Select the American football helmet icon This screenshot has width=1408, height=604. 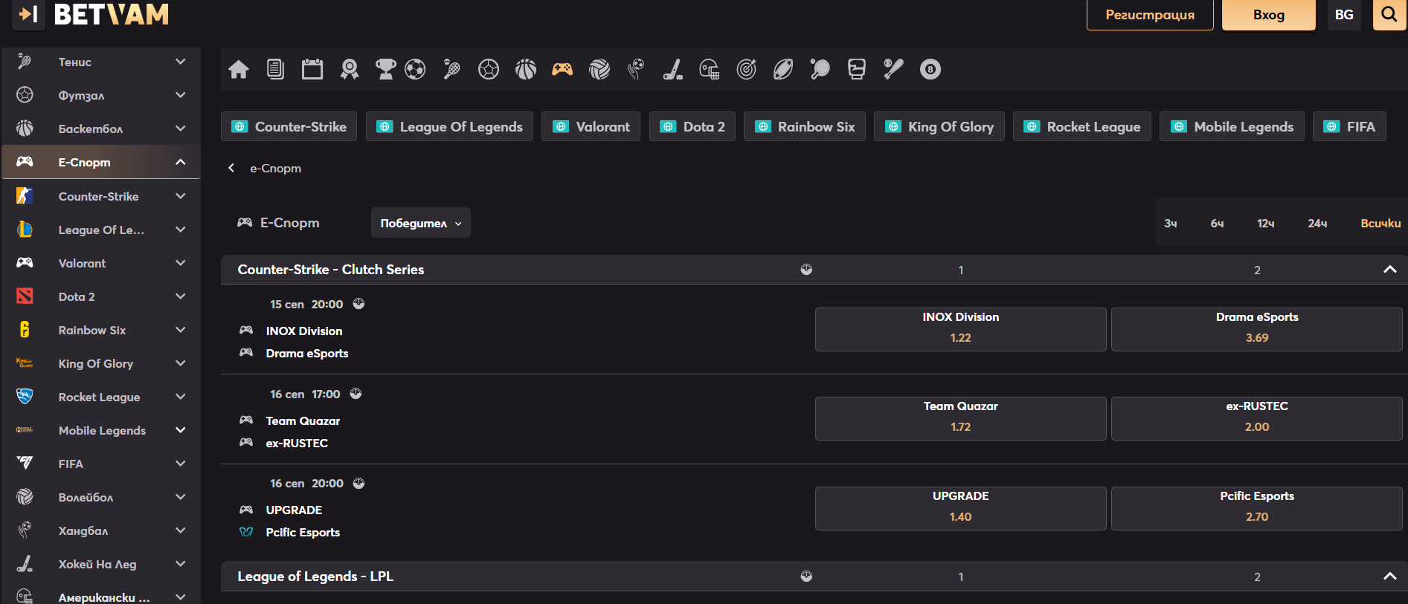tap(710, 70)
